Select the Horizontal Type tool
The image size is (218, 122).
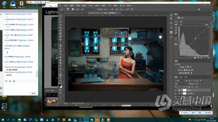[60, 66]
